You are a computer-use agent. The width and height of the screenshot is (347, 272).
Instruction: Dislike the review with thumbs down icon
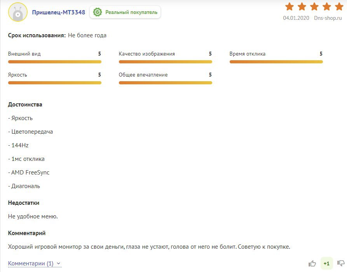pos(341,263)
